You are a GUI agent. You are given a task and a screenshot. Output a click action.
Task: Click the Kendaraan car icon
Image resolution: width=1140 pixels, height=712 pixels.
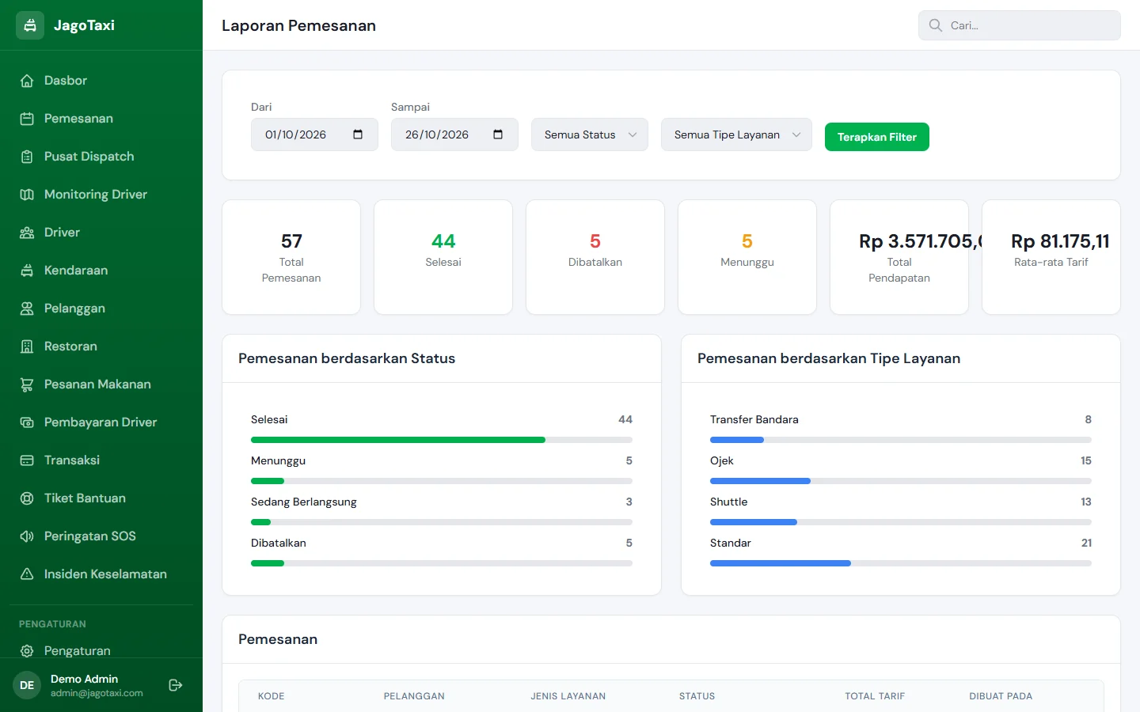pyautogui.click(x=27, y=271)
